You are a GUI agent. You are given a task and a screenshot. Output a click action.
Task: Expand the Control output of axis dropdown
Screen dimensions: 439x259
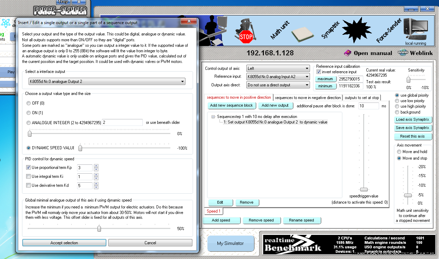[278, 68]
